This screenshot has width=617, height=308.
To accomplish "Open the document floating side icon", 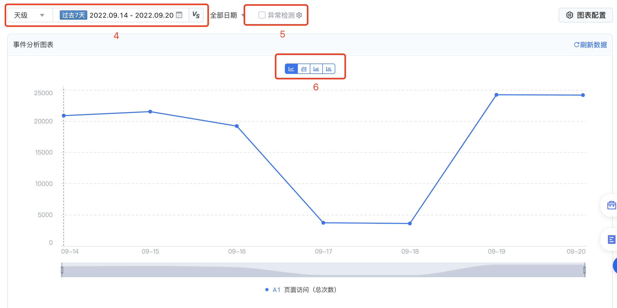I will click(611, 239).
